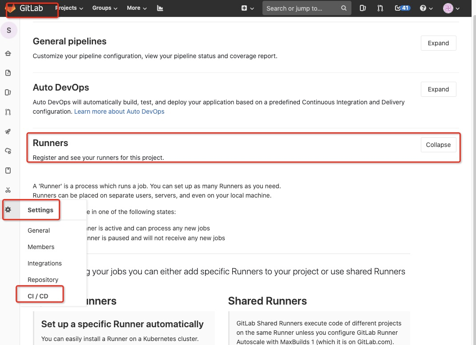Viewport: 476px width, 345px height.
Task: Click the Runners section heading
Action: [50, 143]
